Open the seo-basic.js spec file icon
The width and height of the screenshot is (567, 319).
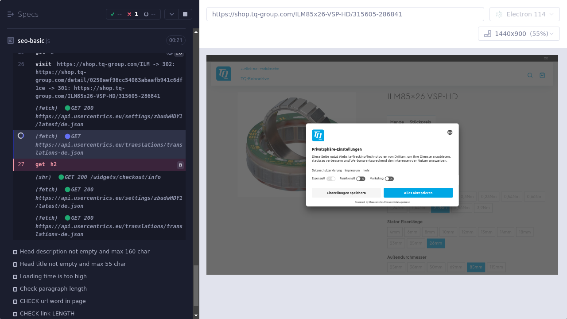(11, 40)
